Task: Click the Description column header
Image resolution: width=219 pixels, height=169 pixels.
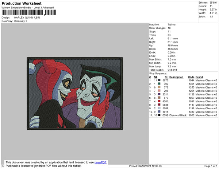Action: (x=176, y=77)
